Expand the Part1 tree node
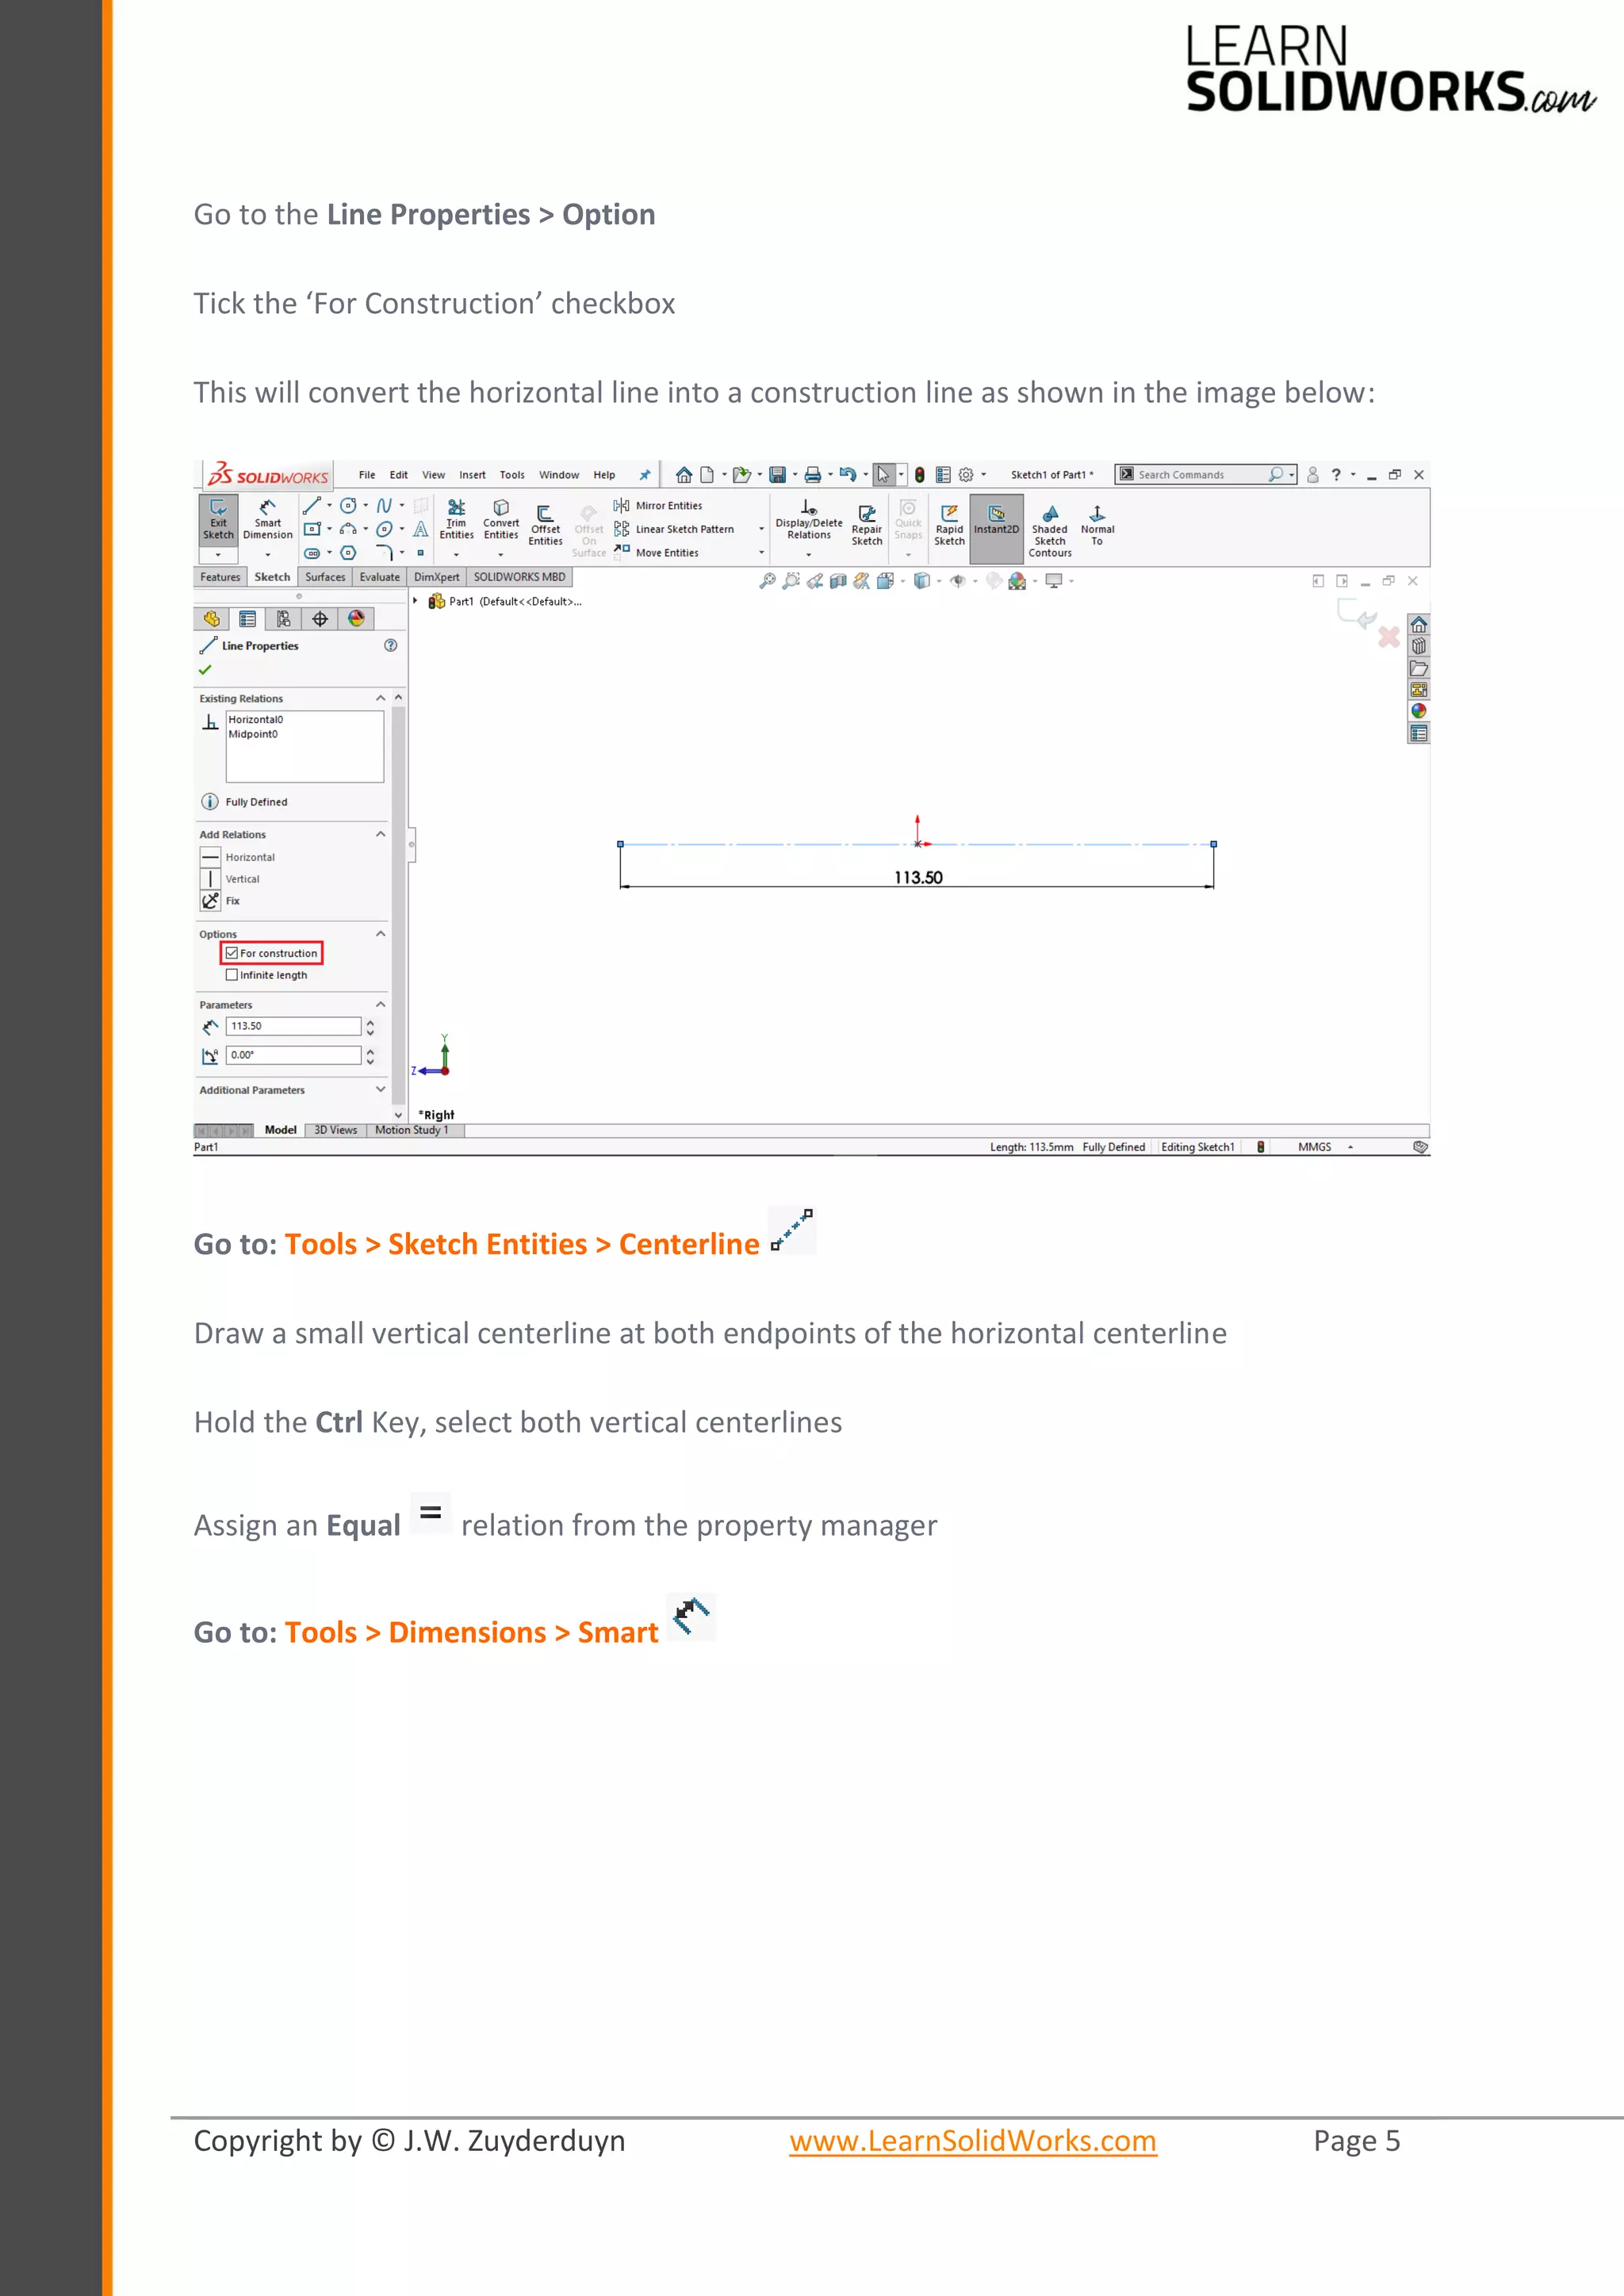The height and width of the screenshot is (2296, 1624). coord(415,601)
